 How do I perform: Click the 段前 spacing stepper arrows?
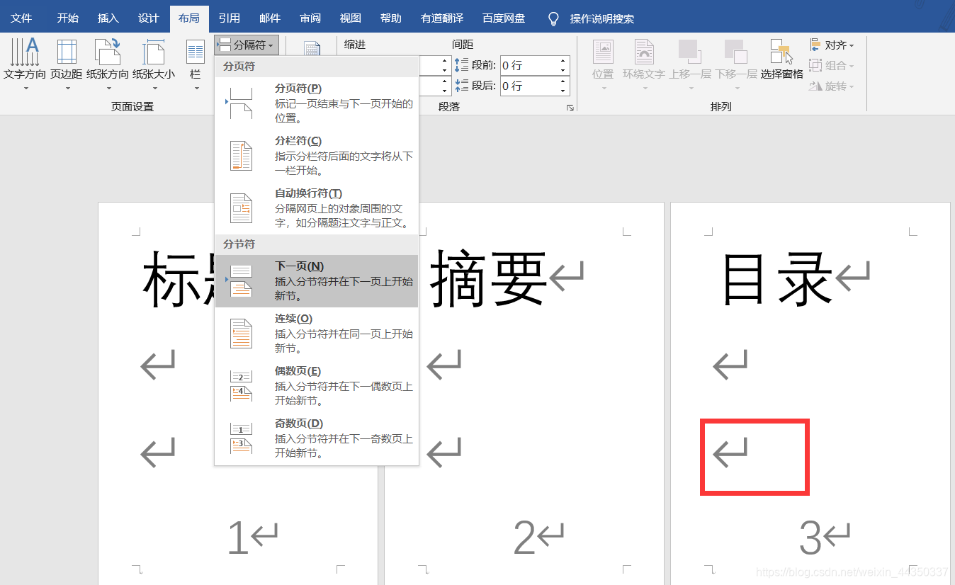click(564, 65)
